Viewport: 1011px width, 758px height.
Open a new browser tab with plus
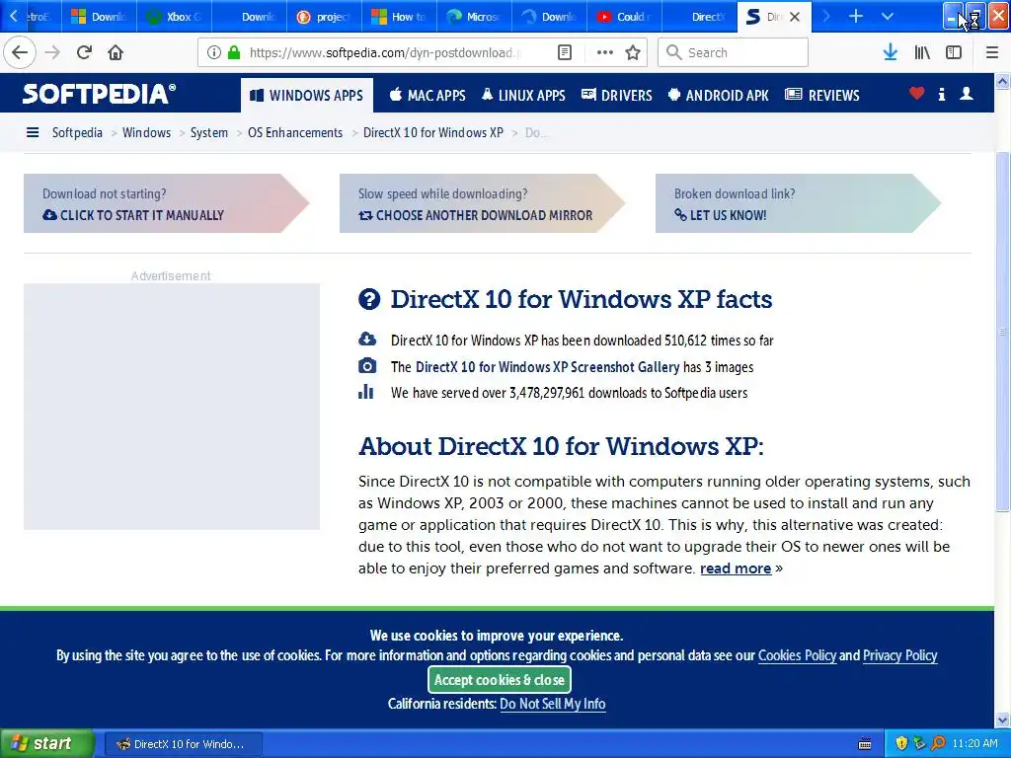click(x=856, y=16)
